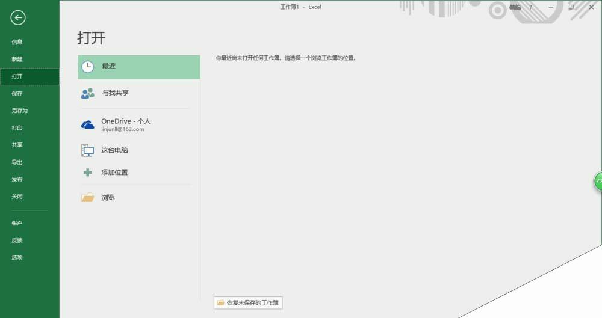The width and height of the screenshot is (602, 318).
Task: Select 发布 in the sidebar
Action: [17, 179]
